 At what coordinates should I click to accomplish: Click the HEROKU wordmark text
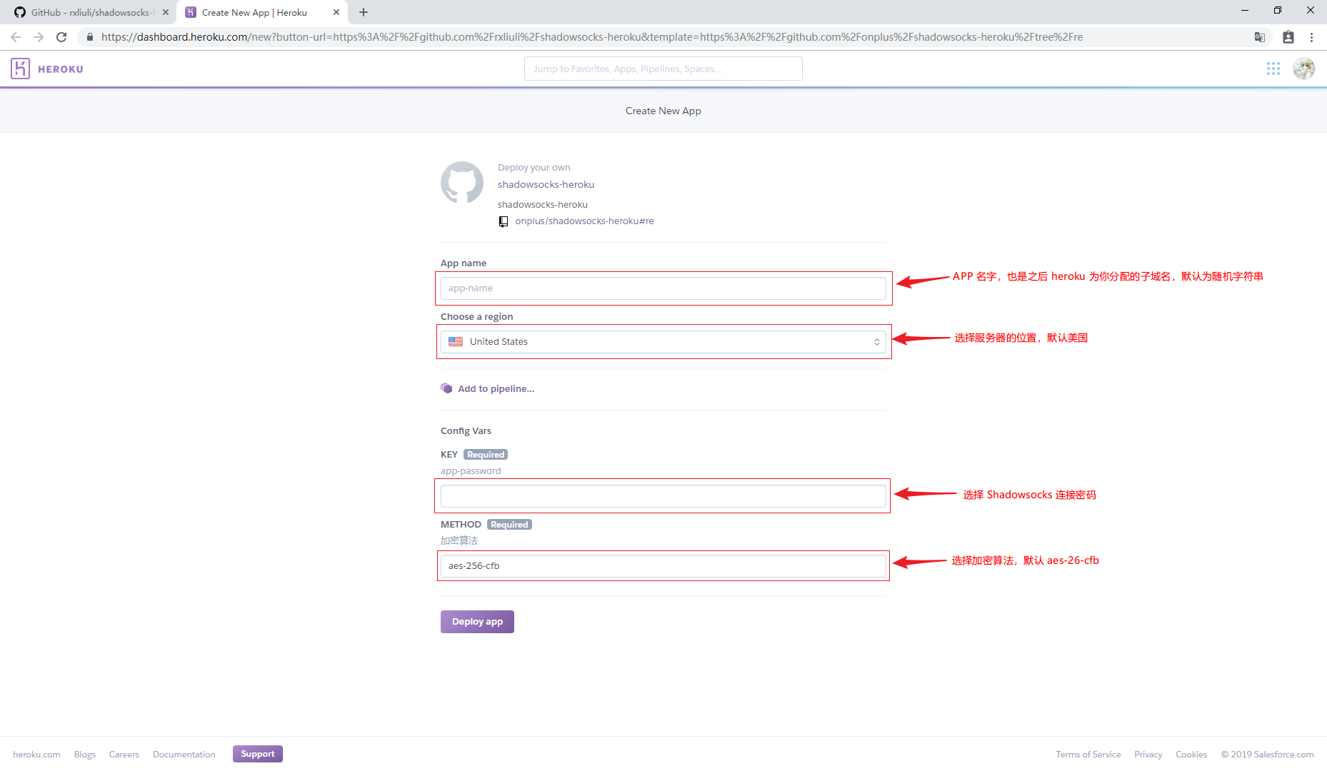point(61,69)
